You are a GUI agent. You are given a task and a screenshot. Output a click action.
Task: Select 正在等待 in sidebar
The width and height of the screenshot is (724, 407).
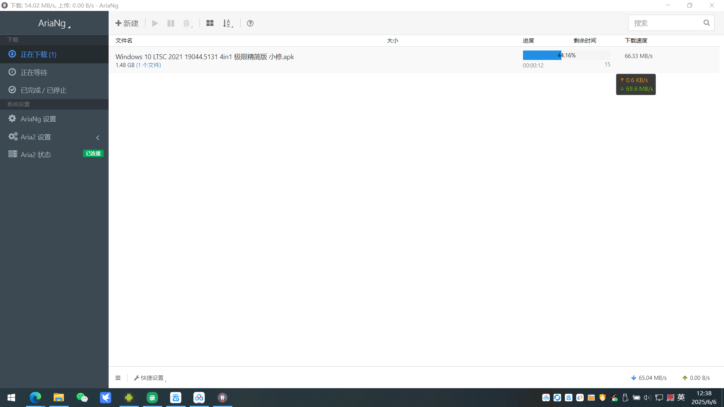[x=54, y=72]
